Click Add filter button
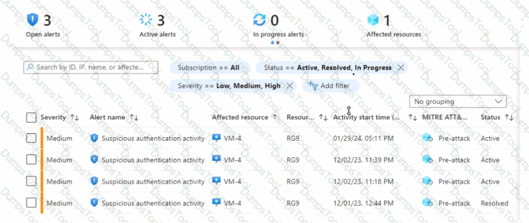The height and width of the screenshot is (223, 529). coord(331,86)
